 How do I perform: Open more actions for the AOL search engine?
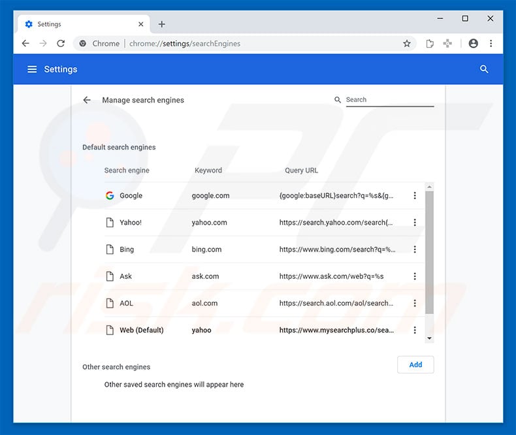tap(415, 303)
